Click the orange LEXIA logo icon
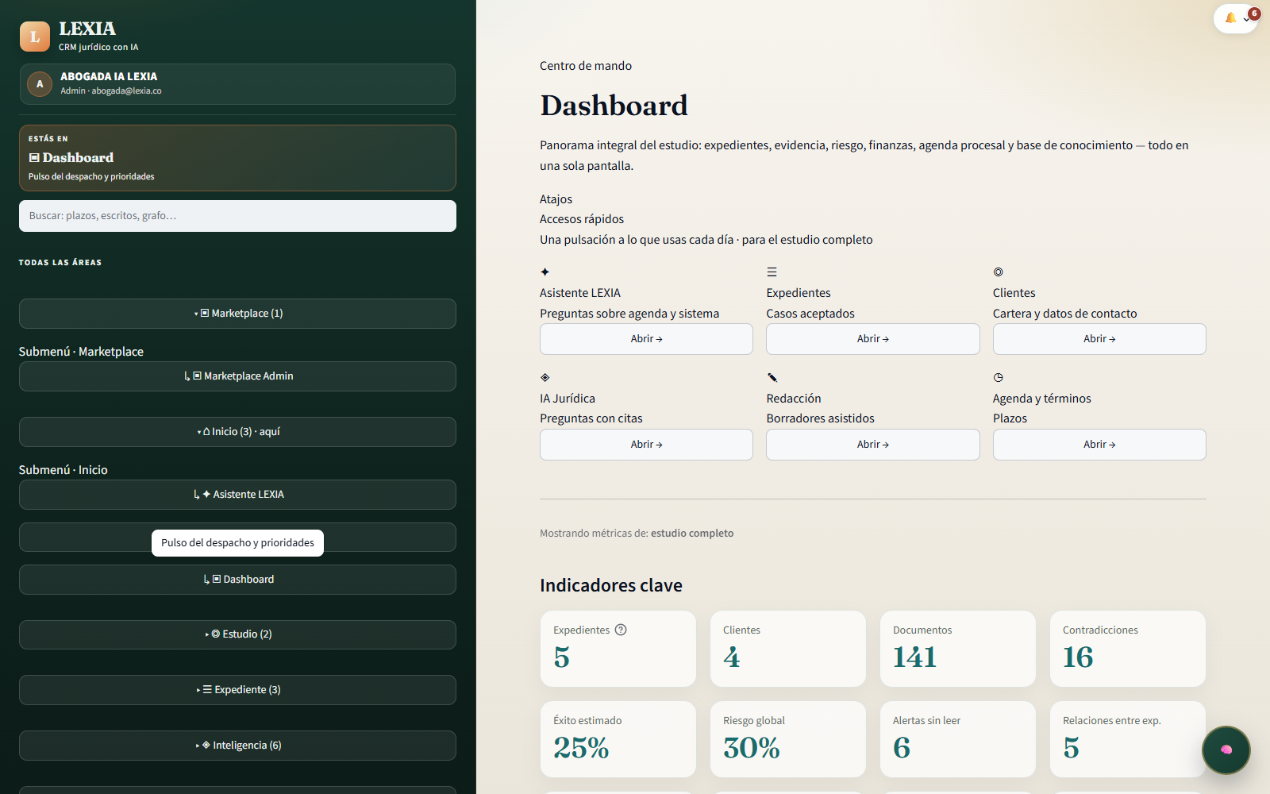The image size is (1270, 794). [35, 37]
